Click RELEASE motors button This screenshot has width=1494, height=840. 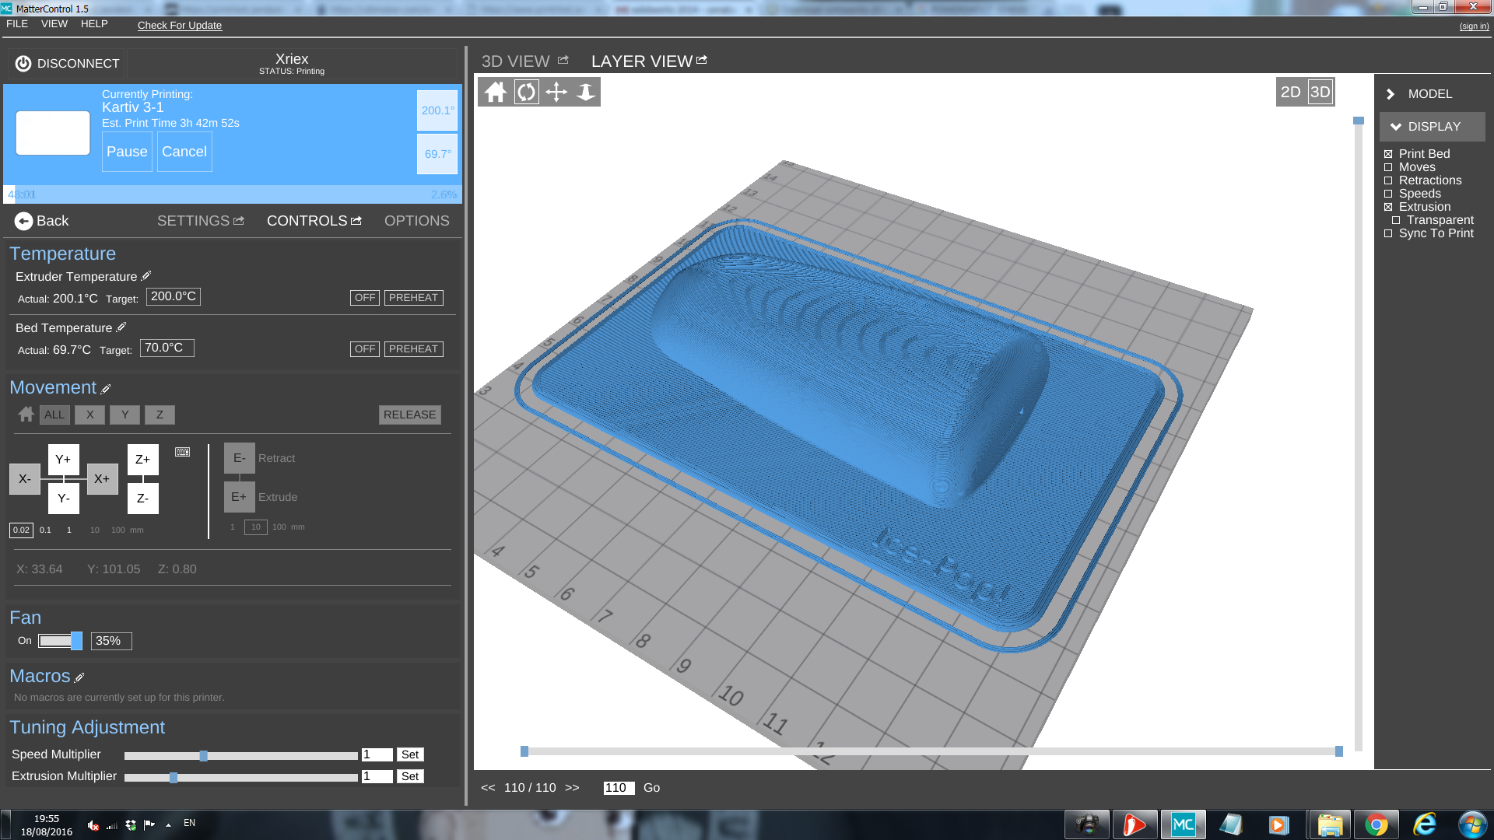410,415
